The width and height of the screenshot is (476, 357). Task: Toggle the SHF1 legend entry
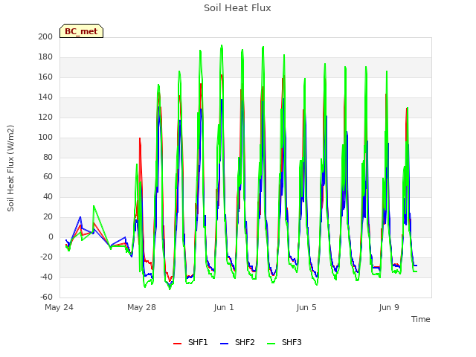[190, 342]
